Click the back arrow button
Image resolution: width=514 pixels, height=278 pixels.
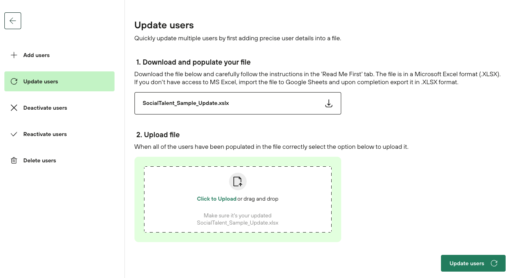13,21
